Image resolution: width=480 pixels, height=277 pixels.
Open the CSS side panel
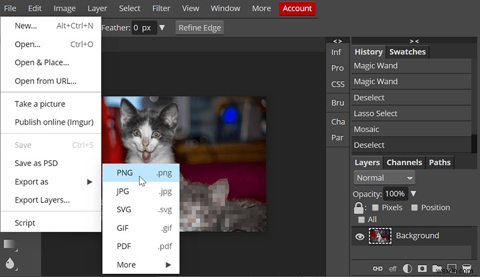coord(338,84)
